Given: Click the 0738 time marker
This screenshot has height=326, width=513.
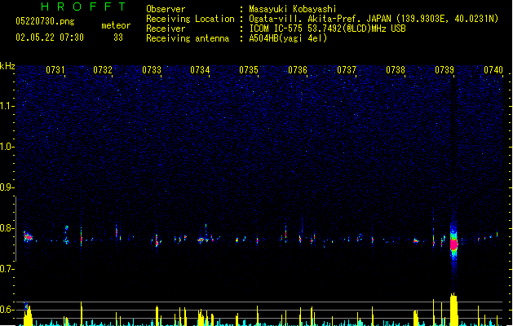Looking at the screenshot, I should point(396,70).
